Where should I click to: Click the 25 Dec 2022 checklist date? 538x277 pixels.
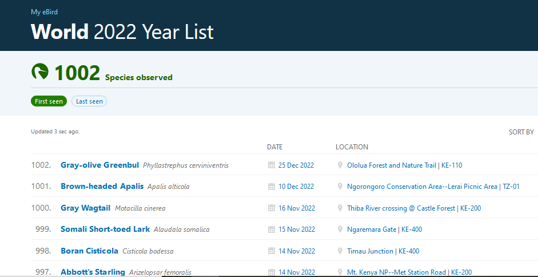tap(296, 165)
